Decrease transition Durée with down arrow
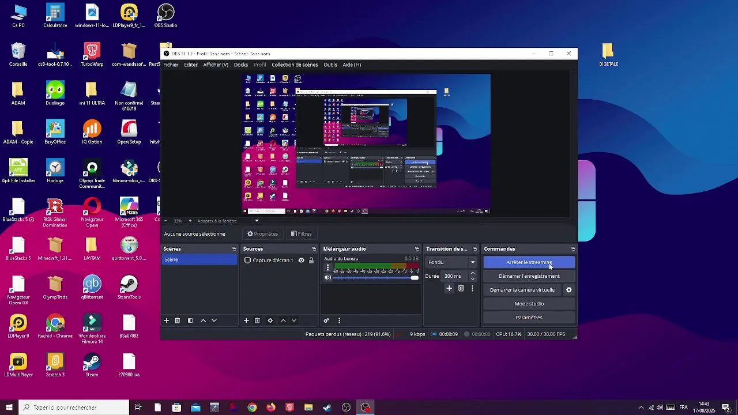The height and width of the screenshot is (415, 738). tap(473, 279)
